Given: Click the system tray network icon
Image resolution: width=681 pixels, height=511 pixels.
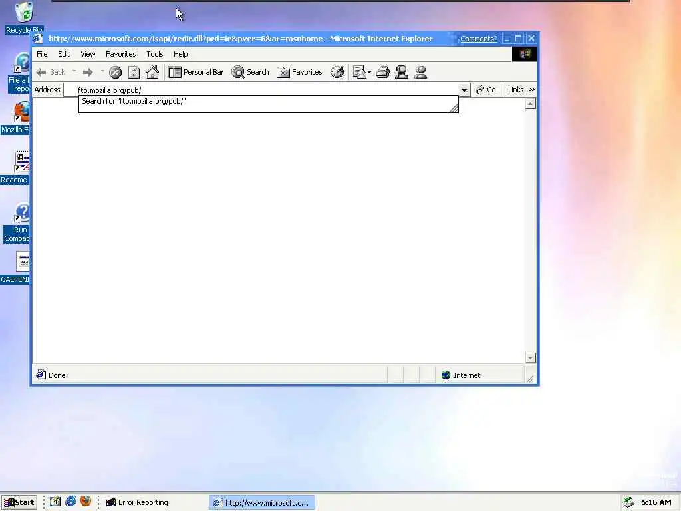Looking at the screenshot, I should point(628,502).
